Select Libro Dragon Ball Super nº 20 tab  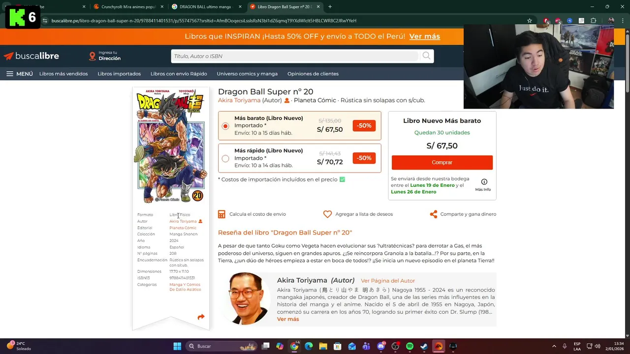coord(284,7)
